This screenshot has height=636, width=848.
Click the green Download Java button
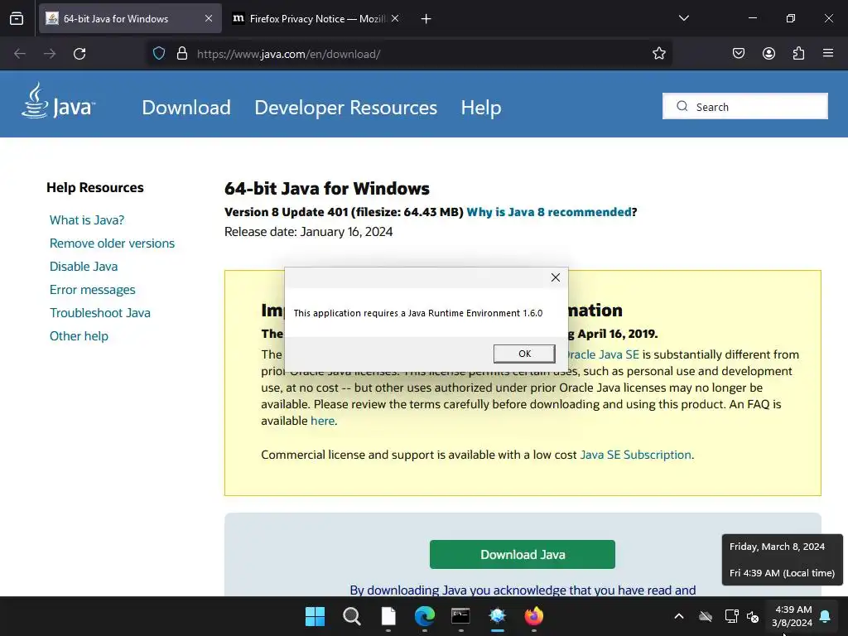tap(523, 554)
